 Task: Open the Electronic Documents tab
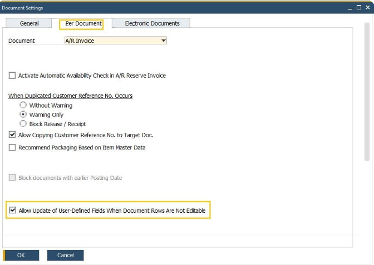152,23
